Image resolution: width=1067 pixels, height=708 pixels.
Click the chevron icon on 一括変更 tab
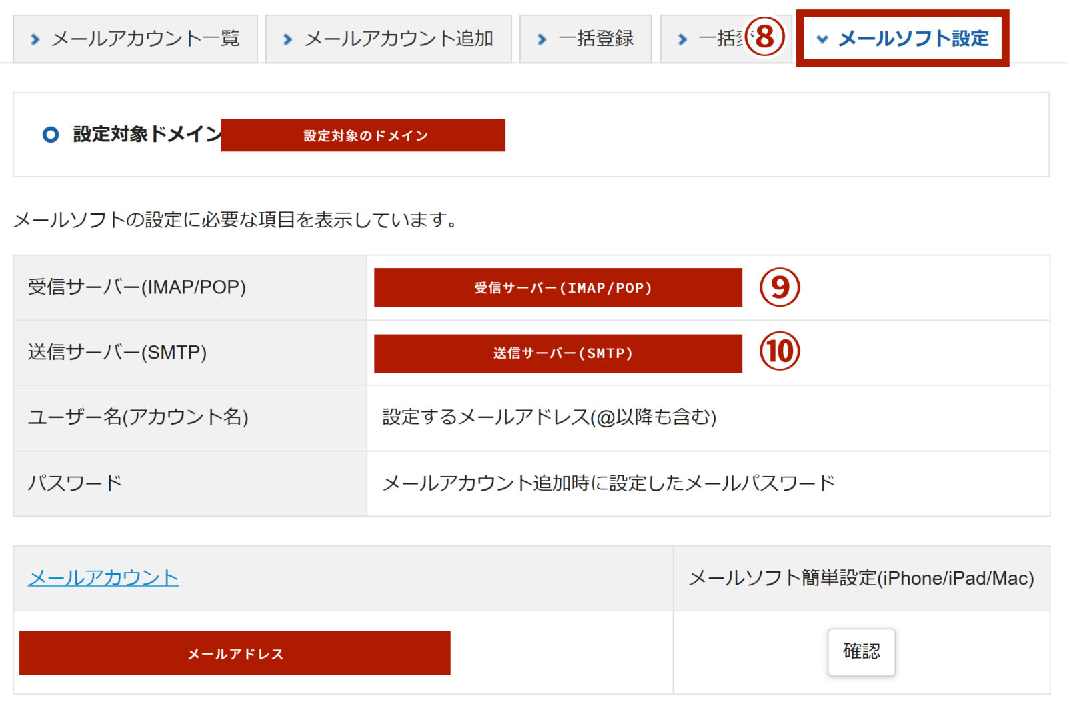click(x=682, y=39)
